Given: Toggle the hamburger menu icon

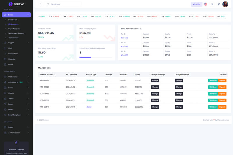Looking at the screenshot, I should pos(40,4).
